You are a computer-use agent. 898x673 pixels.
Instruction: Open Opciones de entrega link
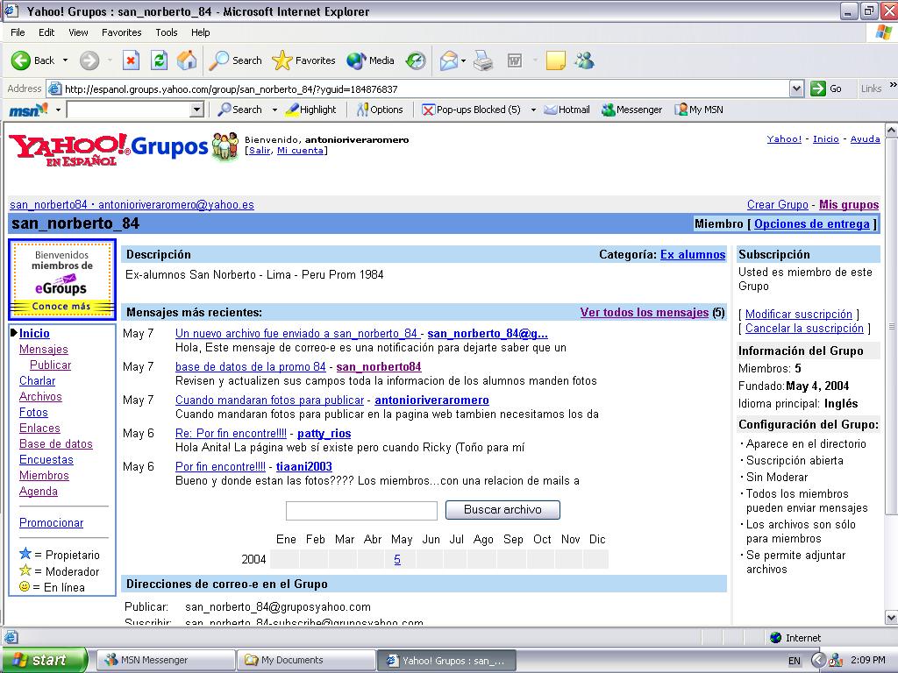(811, 223)
